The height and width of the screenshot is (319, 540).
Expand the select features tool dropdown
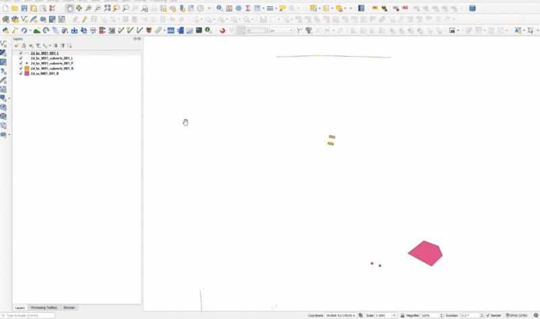(321, 8)
